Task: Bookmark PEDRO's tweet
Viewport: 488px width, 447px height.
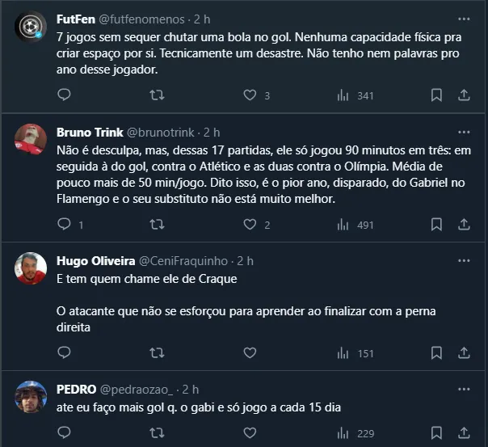Action: pyautogui.click(x=436, y=434)
